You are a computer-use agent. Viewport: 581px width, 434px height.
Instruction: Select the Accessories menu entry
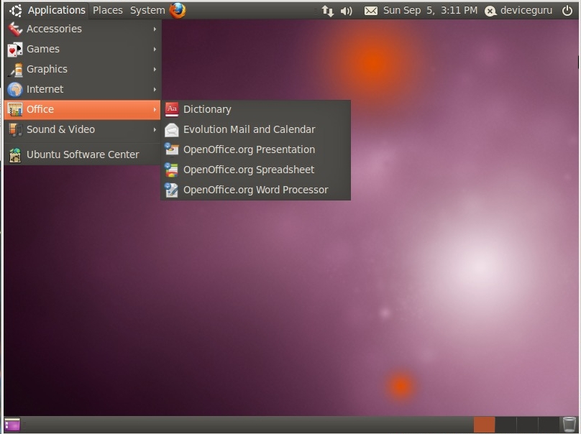pyautogui.click(x=82, y=29)
